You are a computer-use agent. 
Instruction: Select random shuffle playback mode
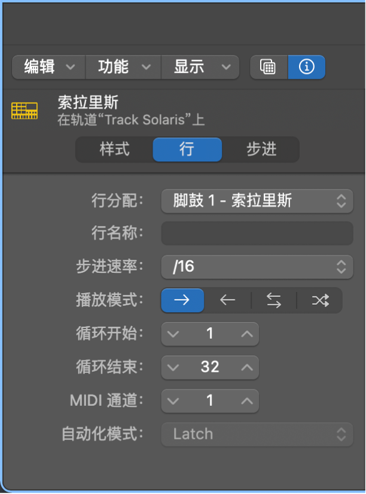click(320, 300)
